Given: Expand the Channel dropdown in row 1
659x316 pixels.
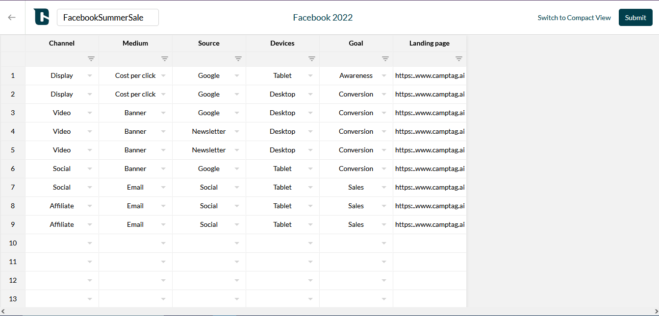Looking at the screenshot, I should click(x=90, y=75).
